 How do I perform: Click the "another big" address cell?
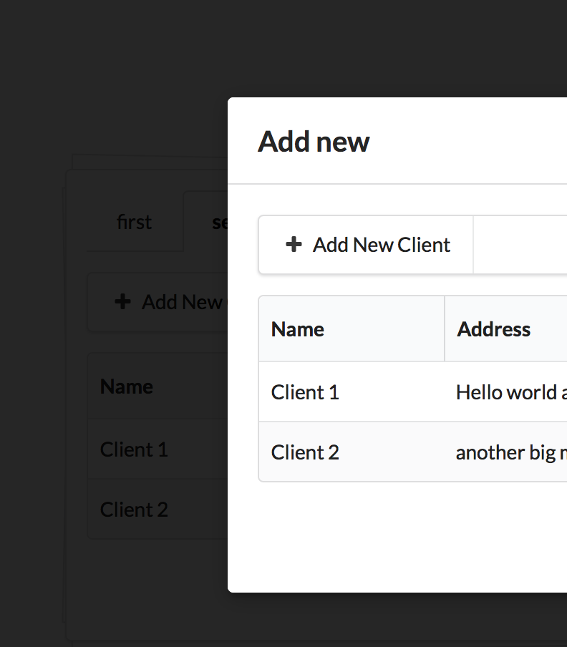(x=508, y=452)
